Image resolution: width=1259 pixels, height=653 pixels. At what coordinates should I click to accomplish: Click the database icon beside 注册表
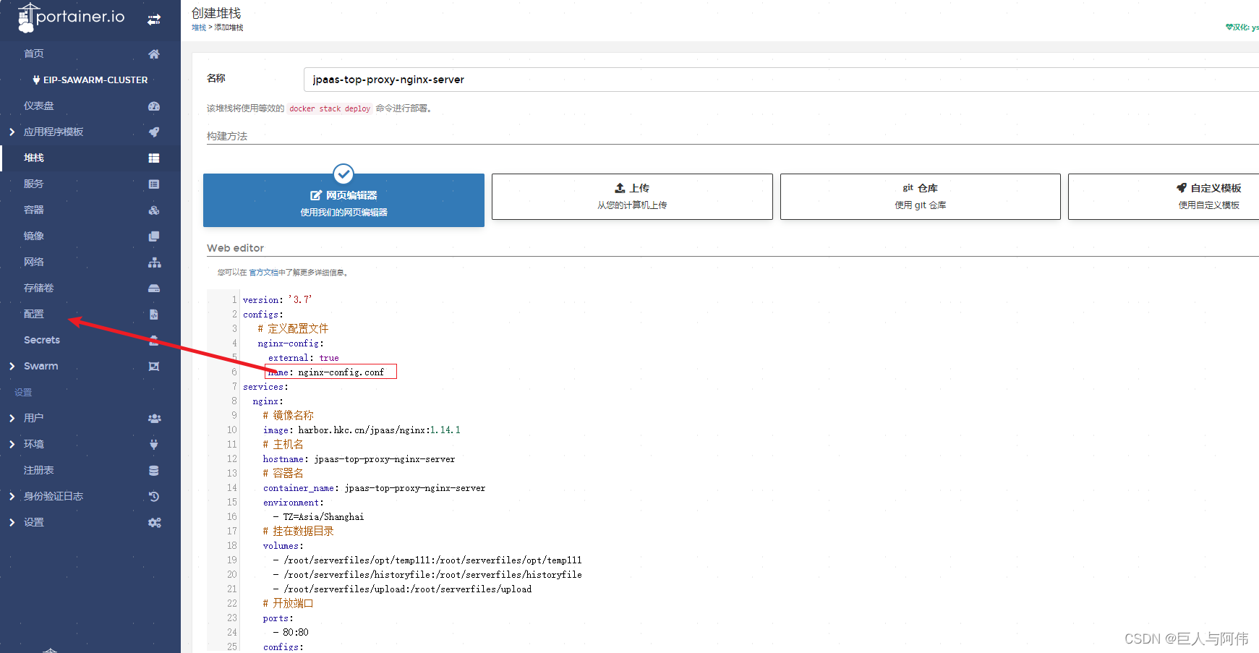coord(154,470)
